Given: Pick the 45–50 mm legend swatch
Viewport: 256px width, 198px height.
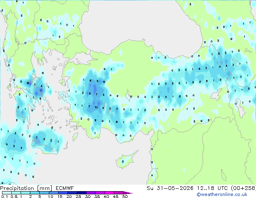Looking at the screenshot, I should (x=119, y=193).
